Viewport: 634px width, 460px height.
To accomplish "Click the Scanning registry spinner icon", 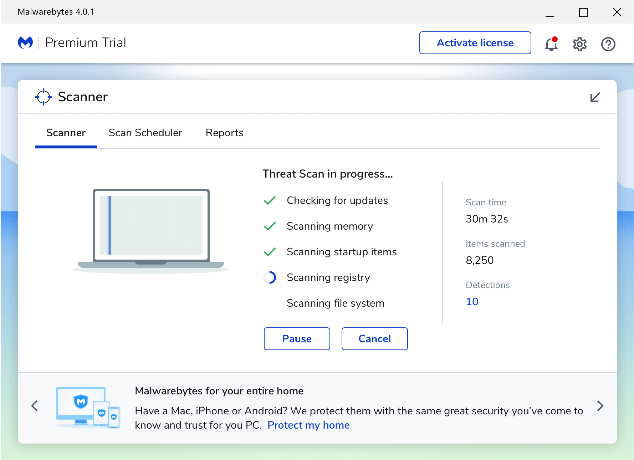I will tap(270, 277).
